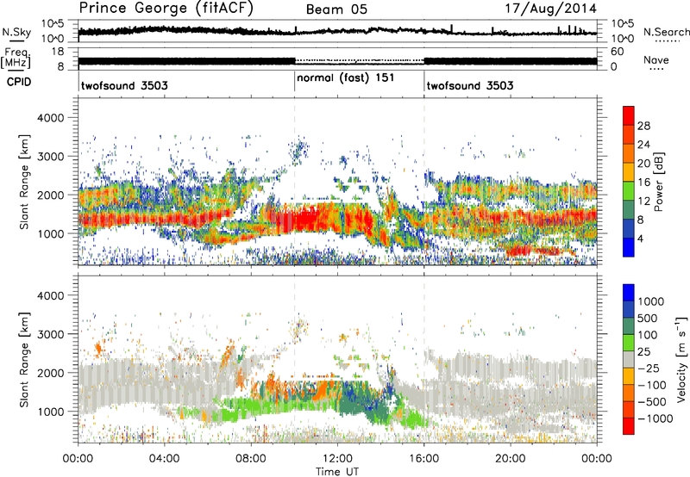Click the 'Beam 05' label
Screen dimensions: 690x477
[336, 9]
